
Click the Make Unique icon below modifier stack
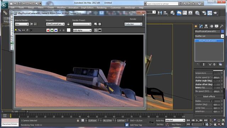pos(210,64)
